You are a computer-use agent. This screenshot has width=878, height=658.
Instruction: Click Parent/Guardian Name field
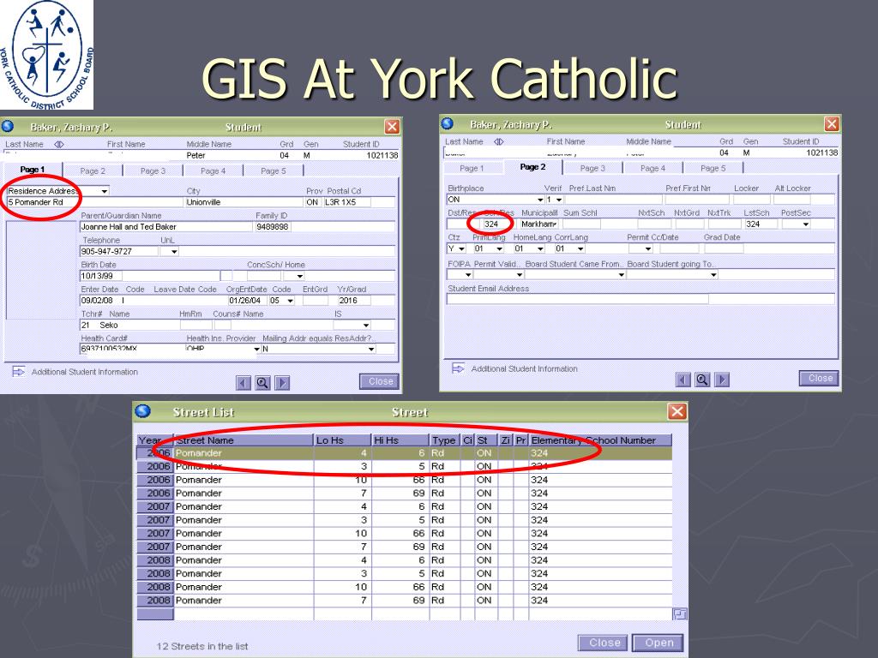pyautogui.click(x=165, y=227)
